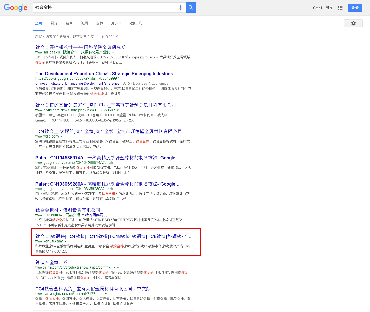Image resolution: width=370 pixels, height=312 pixels.
Task: Open 鈦合金板材 博創實業有限公司 result
Action: pyautogui.click(x=68, y=210)
